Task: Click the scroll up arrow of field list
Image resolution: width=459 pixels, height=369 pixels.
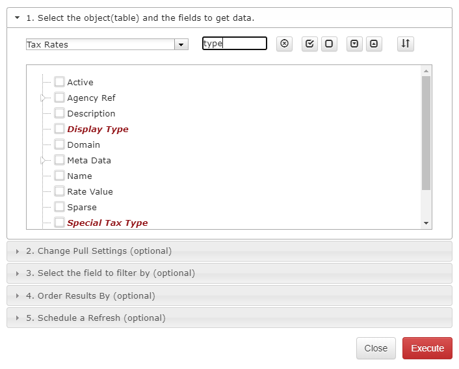Action: pos(426,71)
